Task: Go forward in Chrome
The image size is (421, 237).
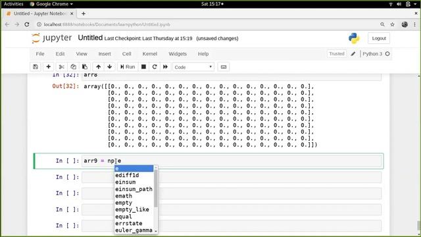Action: [17, 24]
